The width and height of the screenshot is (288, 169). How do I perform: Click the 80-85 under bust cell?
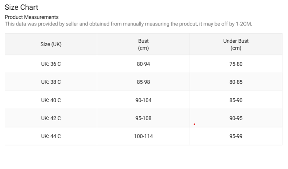pyautogui.click(x=236, y=82)
